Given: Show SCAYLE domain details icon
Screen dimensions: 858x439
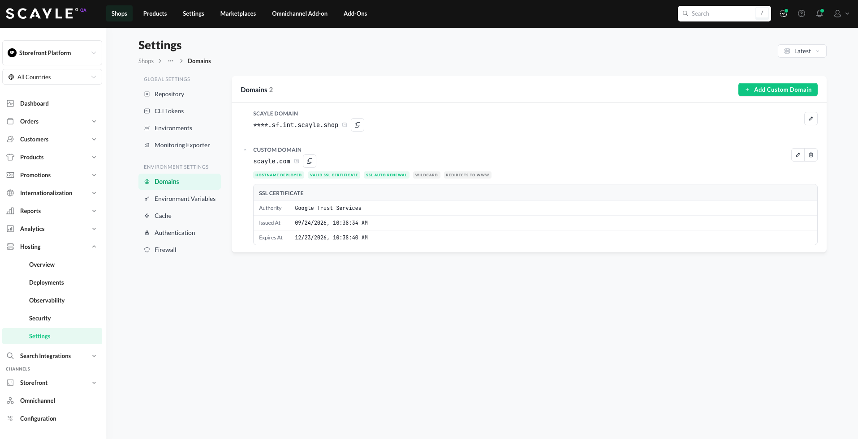Looking at the screenshot, I should pyautogui.click(x=345, y=125).
